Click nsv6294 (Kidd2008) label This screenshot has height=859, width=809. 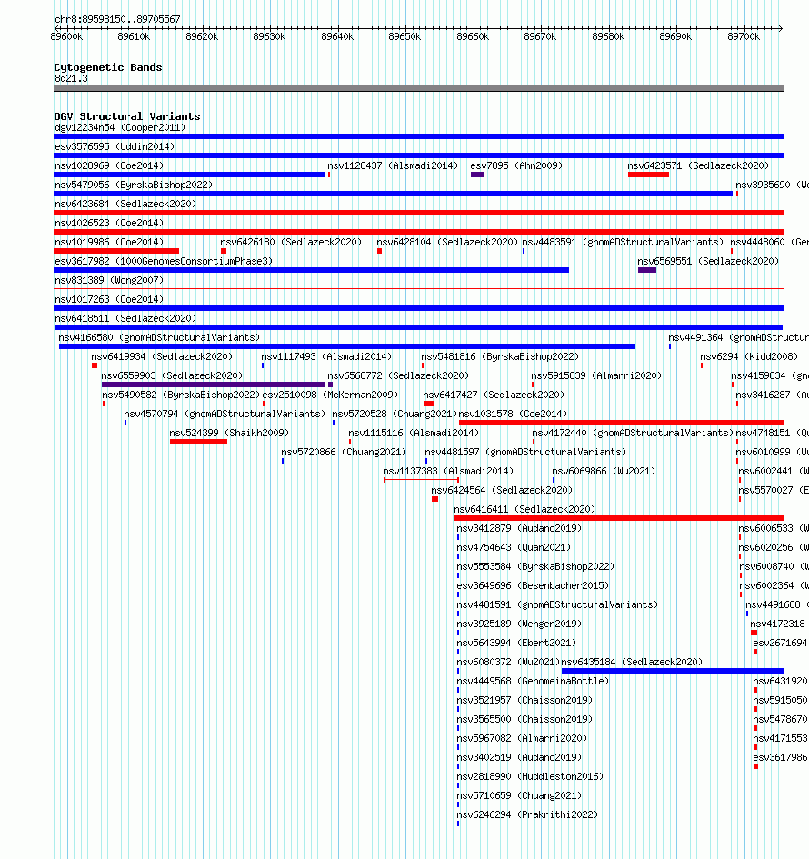pyautogui.click(x=749, y=356)
